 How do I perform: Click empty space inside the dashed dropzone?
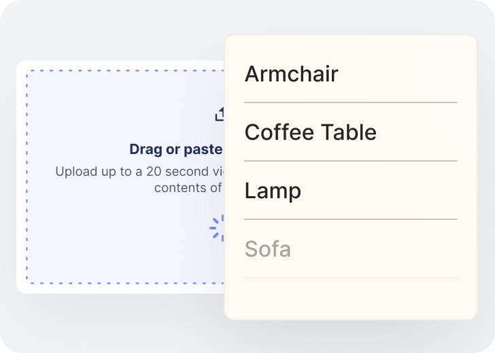tap(102, 238)
